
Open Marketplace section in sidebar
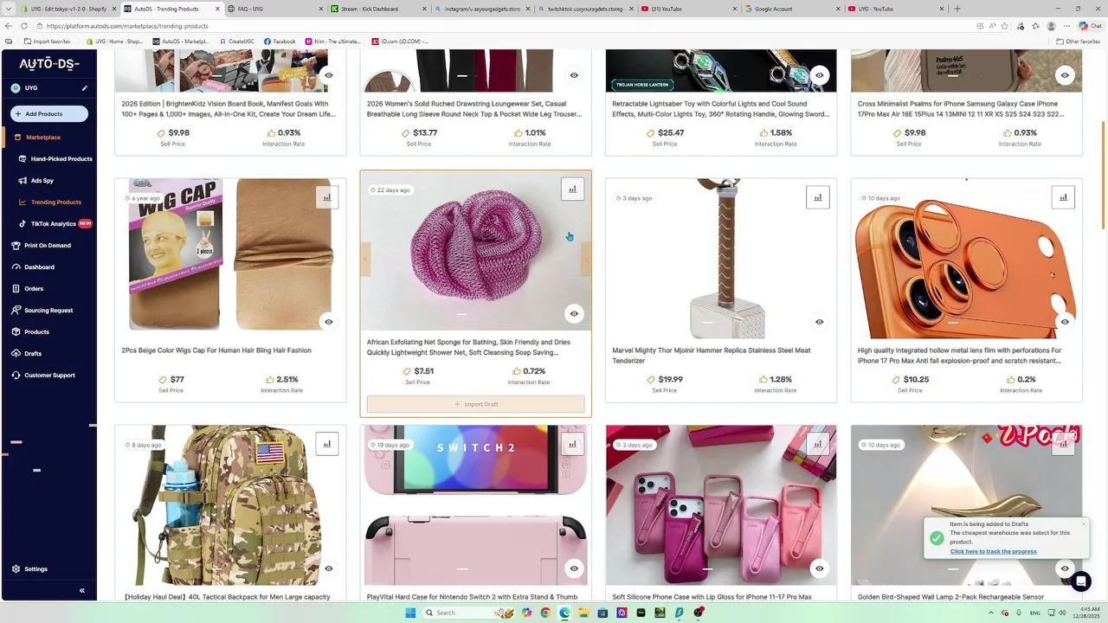pyautogui.click(x=43, y=137)
